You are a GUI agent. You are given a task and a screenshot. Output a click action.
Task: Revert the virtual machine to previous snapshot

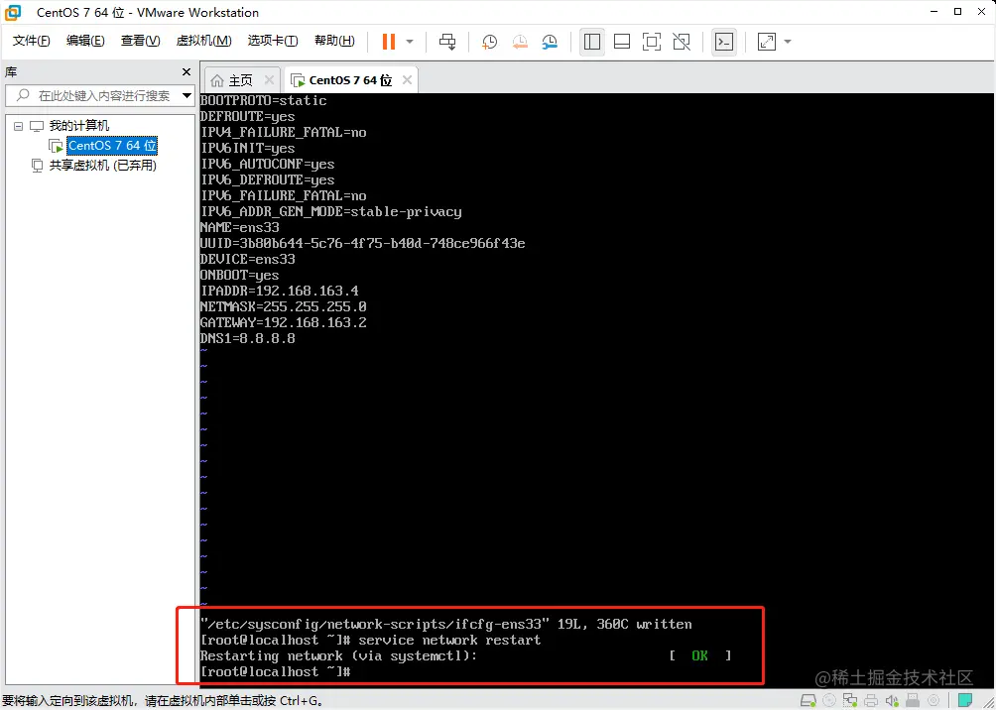pyautogui.click(x=520, y=42)
